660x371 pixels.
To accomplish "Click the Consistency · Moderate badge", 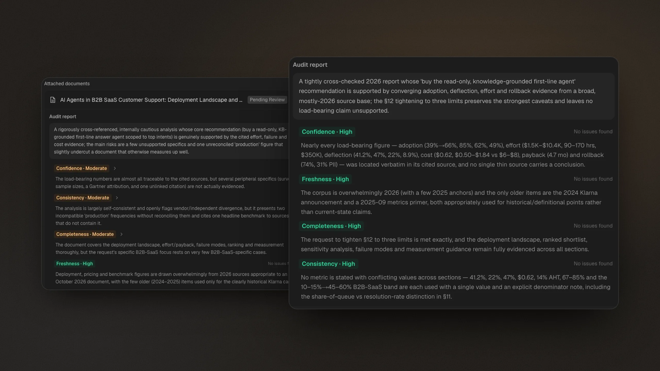I will pos(82,198).
